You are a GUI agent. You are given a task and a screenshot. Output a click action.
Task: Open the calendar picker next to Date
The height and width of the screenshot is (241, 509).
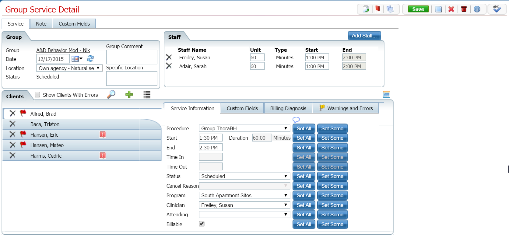(x=77, y=59)
